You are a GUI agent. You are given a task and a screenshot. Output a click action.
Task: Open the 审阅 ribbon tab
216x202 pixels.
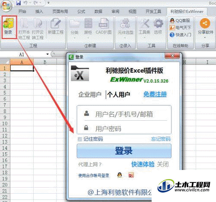[x=115, y=12]
